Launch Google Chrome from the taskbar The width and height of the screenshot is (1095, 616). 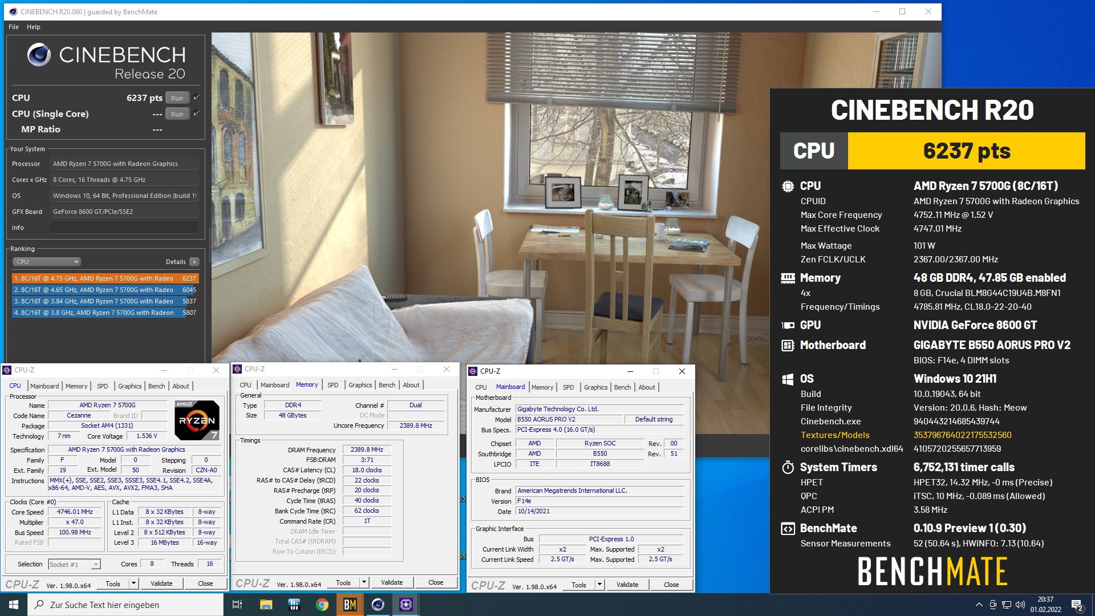pos(322,605)
